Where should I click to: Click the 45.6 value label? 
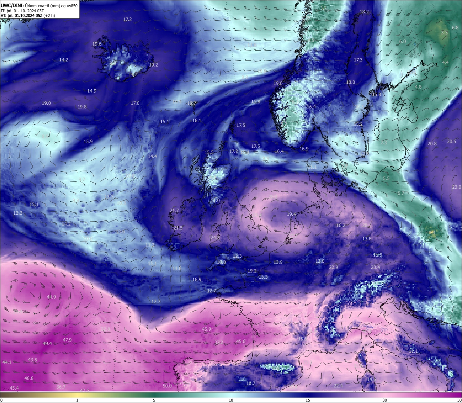[241, 341]
